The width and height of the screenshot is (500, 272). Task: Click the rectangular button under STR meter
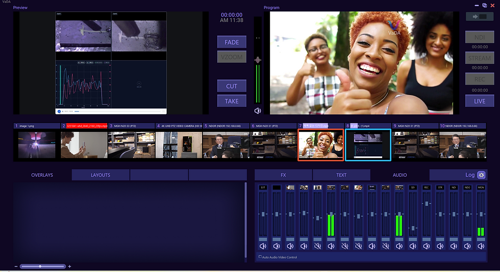tap(440, 239)
